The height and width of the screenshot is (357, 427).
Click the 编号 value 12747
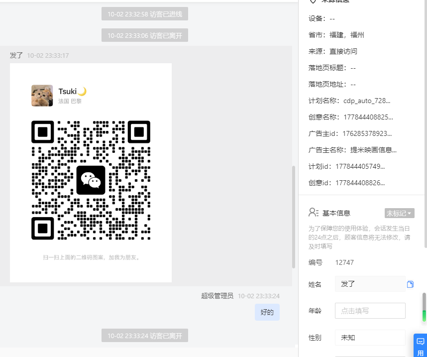pyautogui.click(x=344, y=262)
